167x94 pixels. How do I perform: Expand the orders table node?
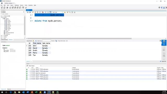tap(5, 23)
